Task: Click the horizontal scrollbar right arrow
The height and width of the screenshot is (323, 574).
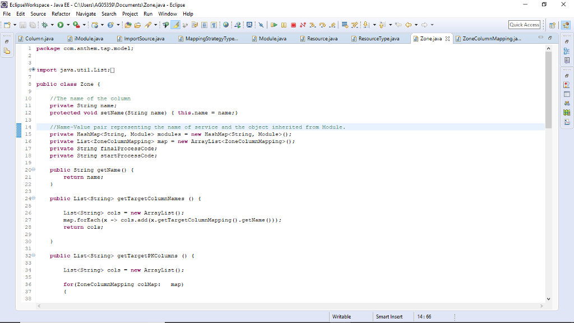Action: 542,306
